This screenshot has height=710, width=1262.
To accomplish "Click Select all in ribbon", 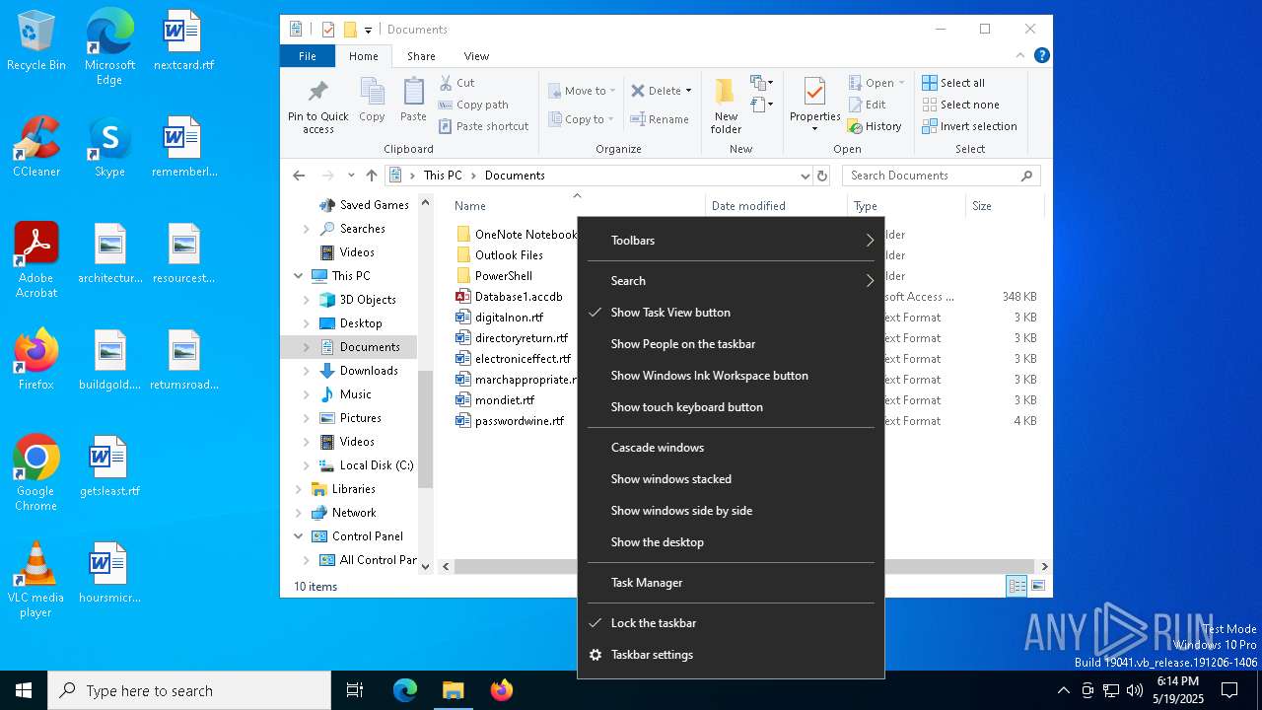I will (953, 83).
